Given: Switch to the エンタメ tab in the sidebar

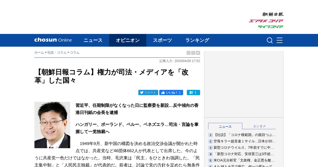Looking at the screenshot, I should [259, 126].
